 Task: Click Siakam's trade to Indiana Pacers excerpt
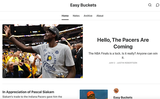click(x=32, y=97)
